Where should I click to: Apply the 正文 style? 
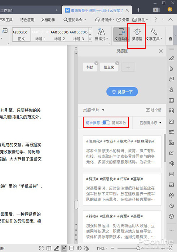tap(21, 35)
